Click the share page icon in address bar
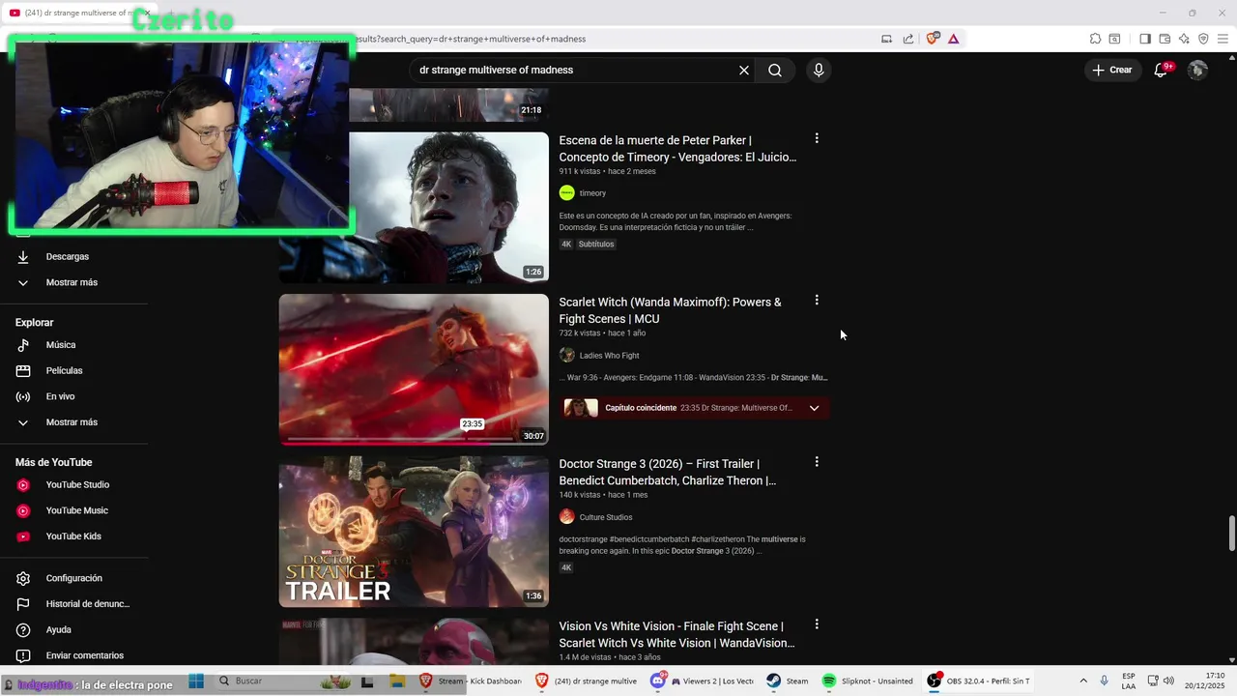1237x696 pixels. click(x=908, y=39)
